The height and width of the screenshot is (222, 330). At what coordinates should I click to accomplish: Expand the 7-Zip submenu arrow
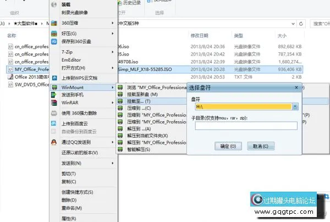point(113,52)
